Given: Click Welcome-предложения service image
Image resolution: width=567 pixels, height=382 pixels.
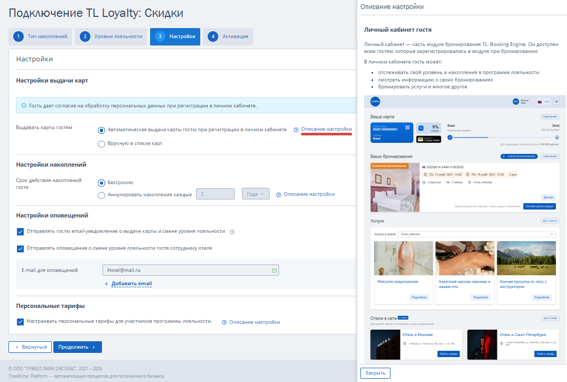Looking at the screenshot, I should click(404, 258).
